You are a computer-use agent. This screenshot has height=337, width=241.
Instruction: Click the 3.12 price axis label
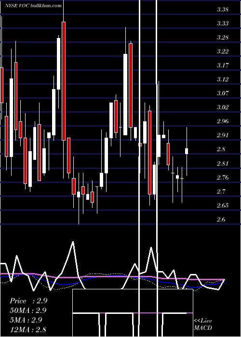(x=223, y=79)
